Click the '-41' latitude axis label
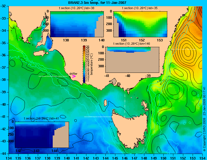This screenshot has width=207, height=160. click(x=3, y=117)
